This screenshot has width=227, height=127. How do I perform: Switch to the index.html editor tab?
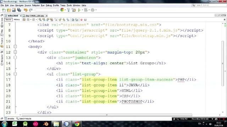[x=13, y=16]
